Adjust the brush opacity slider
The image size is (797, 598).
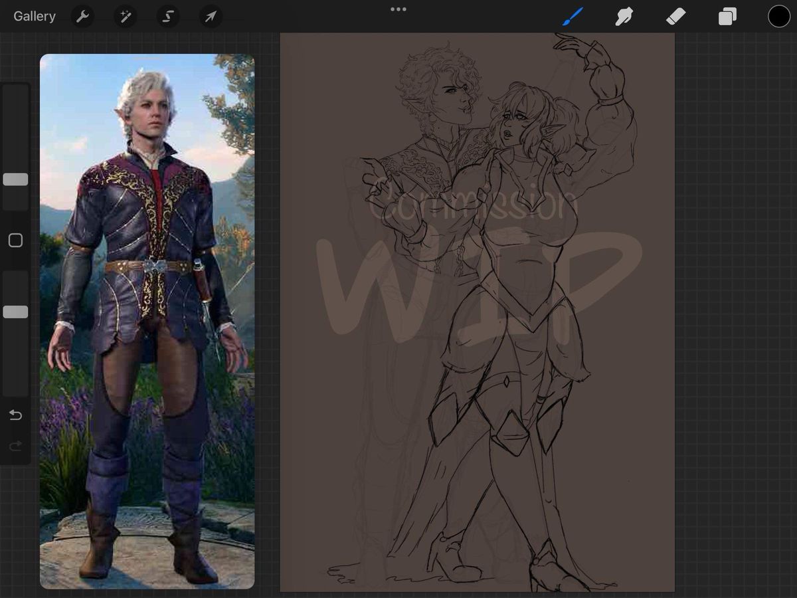pyautogui.click(x=15, y=312)
